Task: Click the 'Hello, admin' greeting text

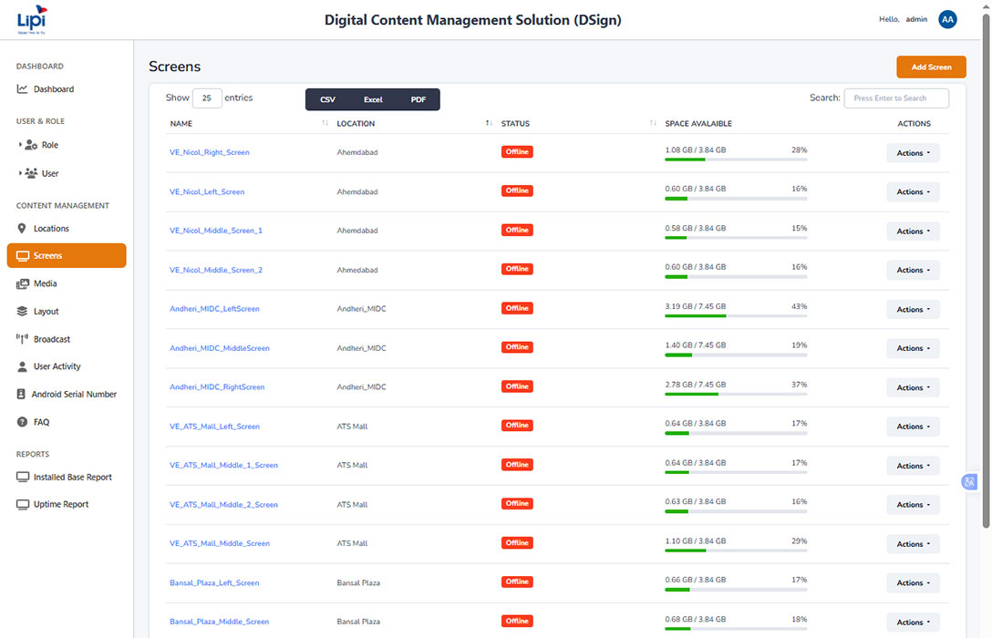Action: [x=903, y=20]
